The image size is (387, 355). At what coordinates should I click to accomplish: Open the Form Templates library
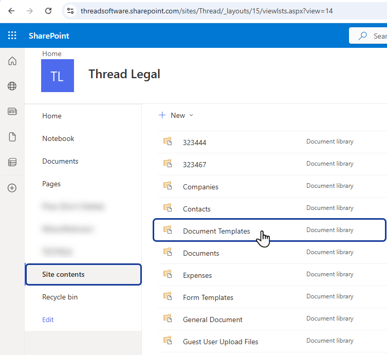(x=208, y=297)
